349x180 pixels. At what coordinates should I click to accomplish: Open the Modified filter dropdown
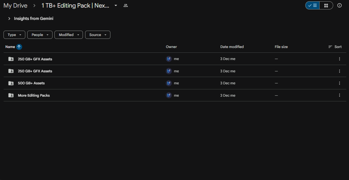point(69,35)
